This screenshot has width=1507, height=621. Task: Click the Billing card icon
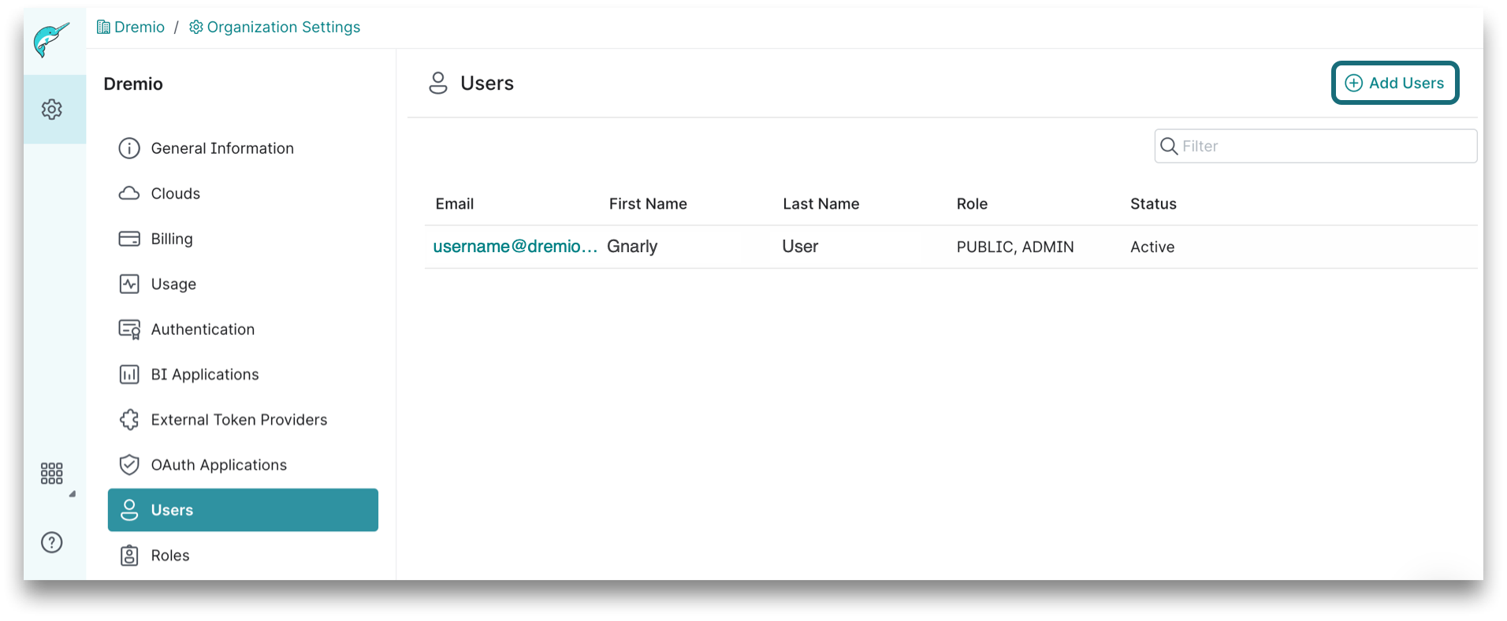pos(129,239)
